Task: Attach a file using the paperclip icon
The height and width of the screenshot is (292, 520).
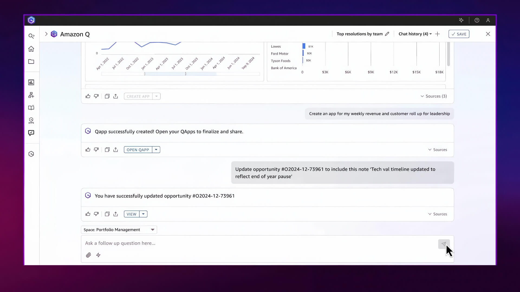Action: click(x=88, y=255)
